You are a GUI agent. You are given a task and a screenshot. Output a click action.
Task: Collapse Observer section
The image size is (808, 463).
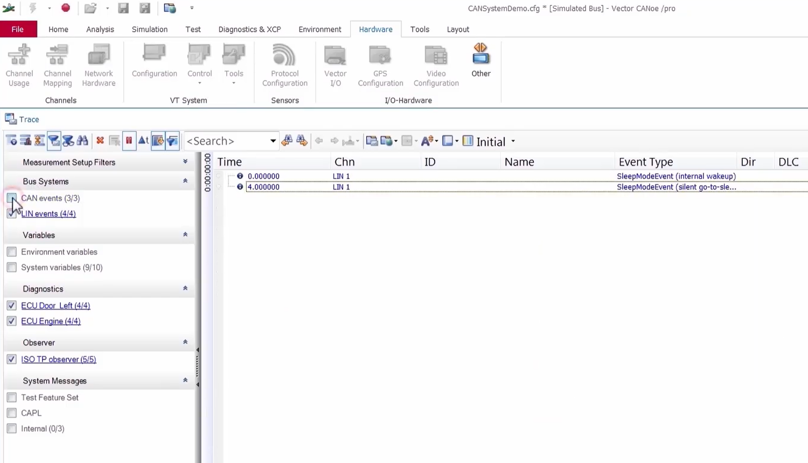[185, 343]
